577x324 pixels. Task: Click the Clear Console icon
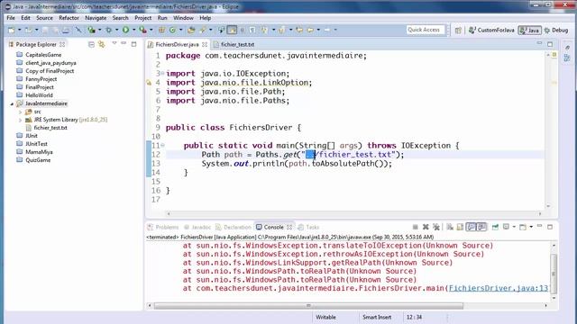[450, 227]
